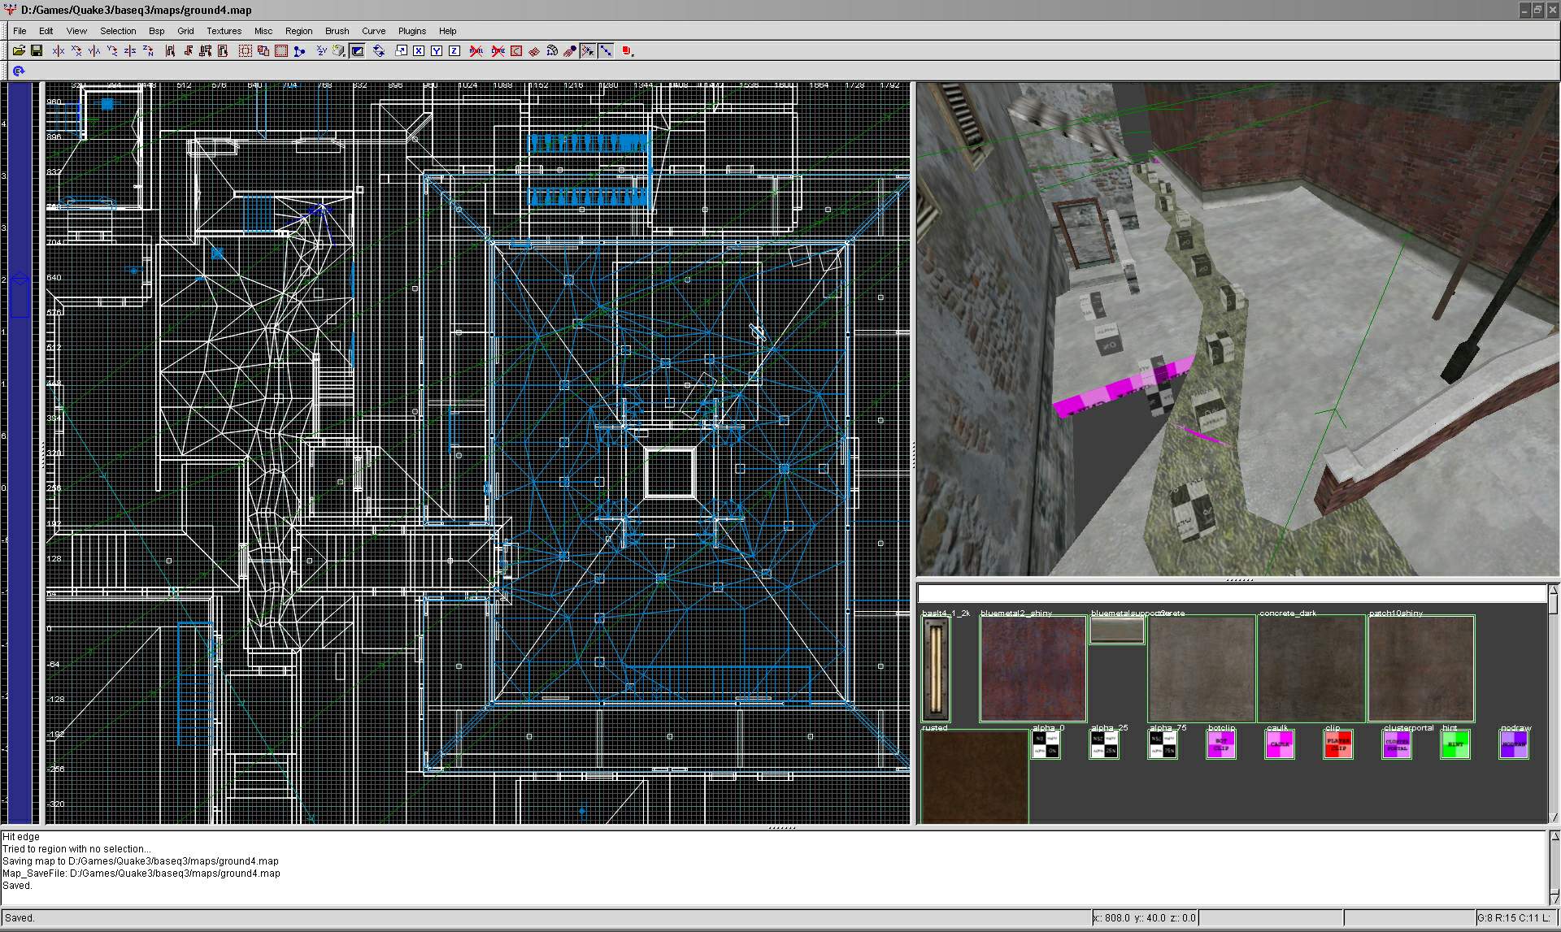The height and width of the screenshot is (932, 1561).
Task: Click the Z-axis rotate toolbar icon
Action: pos(148,50)
